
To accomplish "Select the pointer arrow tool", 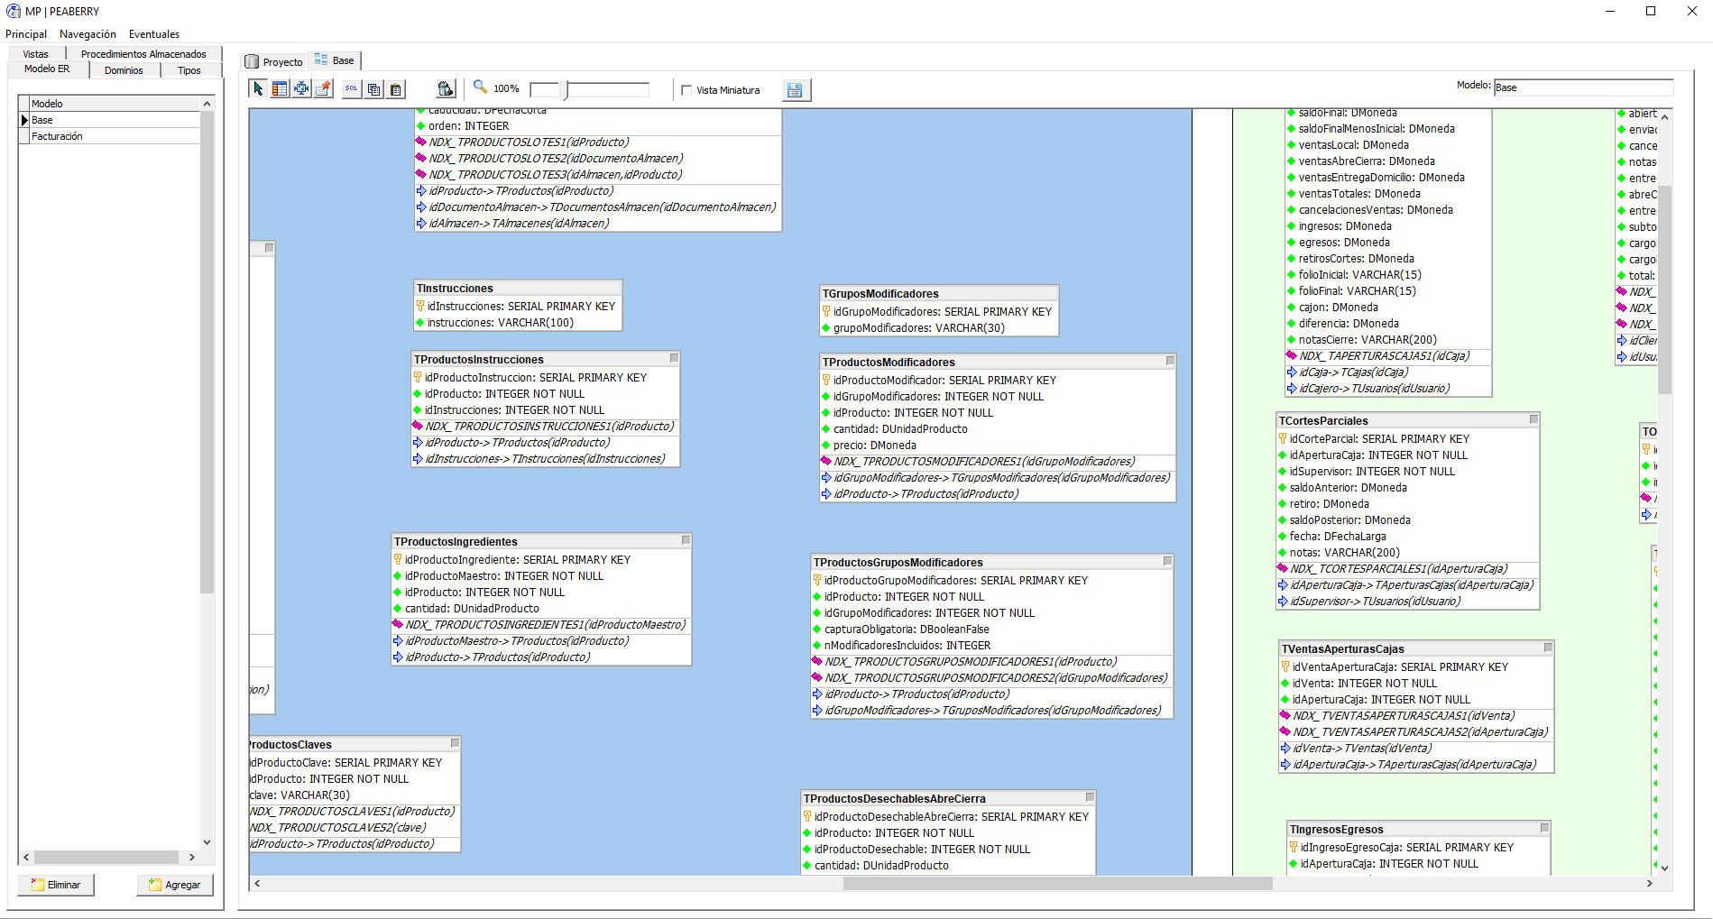I will pos(258,88).
